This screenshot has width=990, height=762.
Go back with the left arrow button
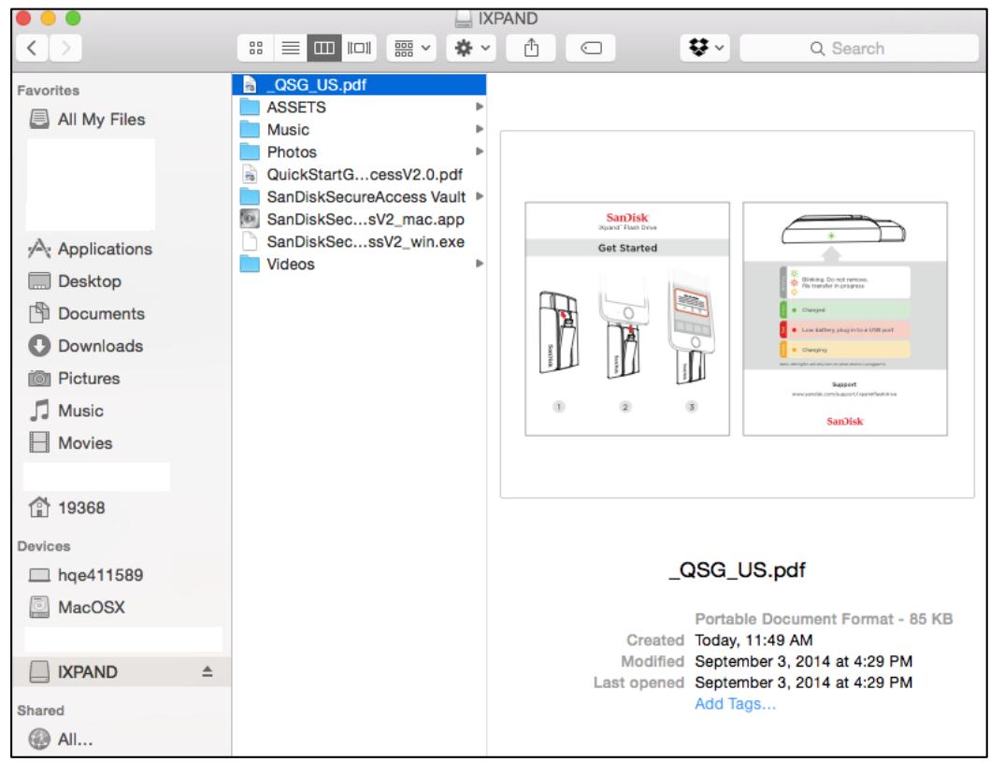[32, 48]
